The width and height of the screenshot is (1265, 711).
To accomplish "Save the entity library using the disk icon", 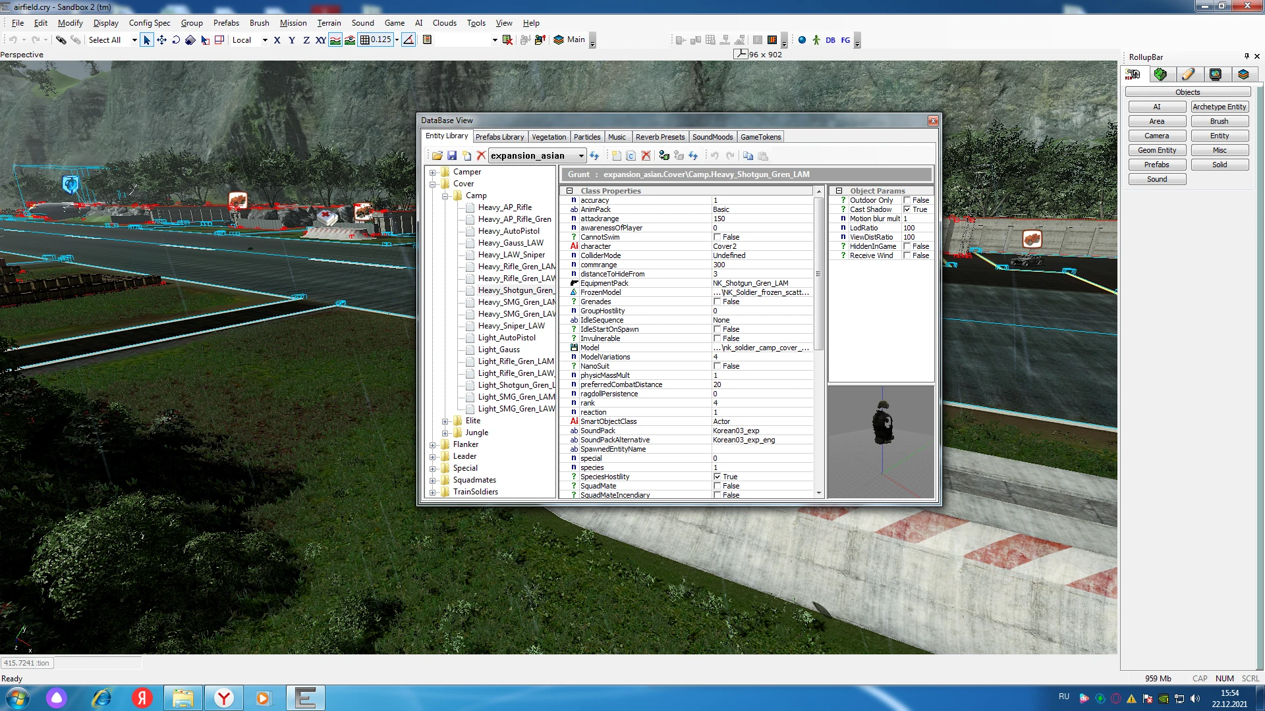I will click(x=452, y=155).
